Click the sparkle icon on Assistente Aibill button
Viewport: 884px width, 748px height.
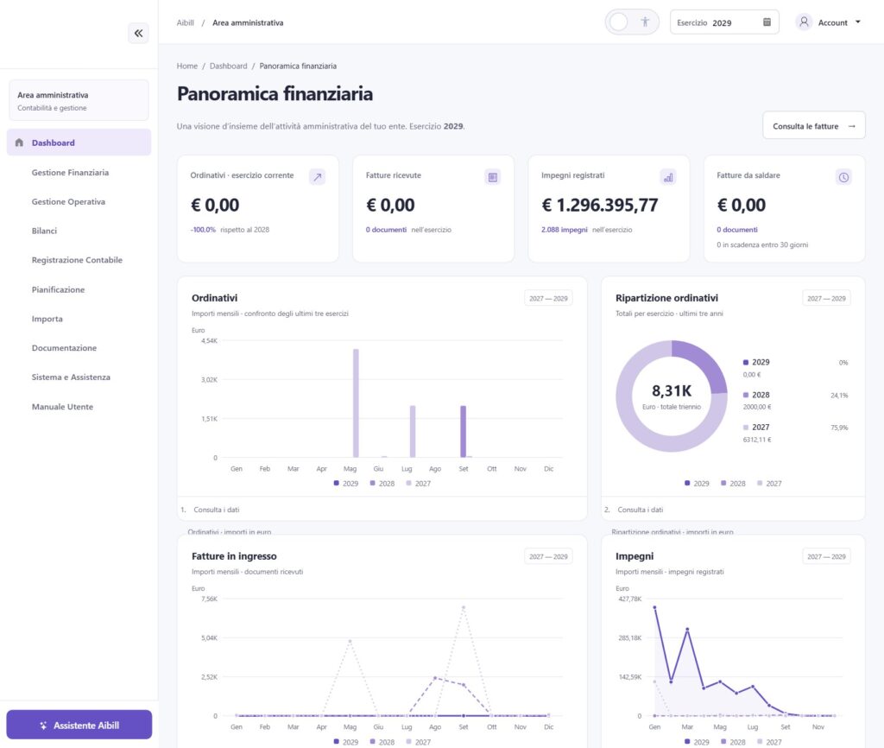43,726
